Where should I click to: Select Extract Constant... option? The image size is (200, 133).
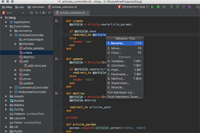point(125,66)
